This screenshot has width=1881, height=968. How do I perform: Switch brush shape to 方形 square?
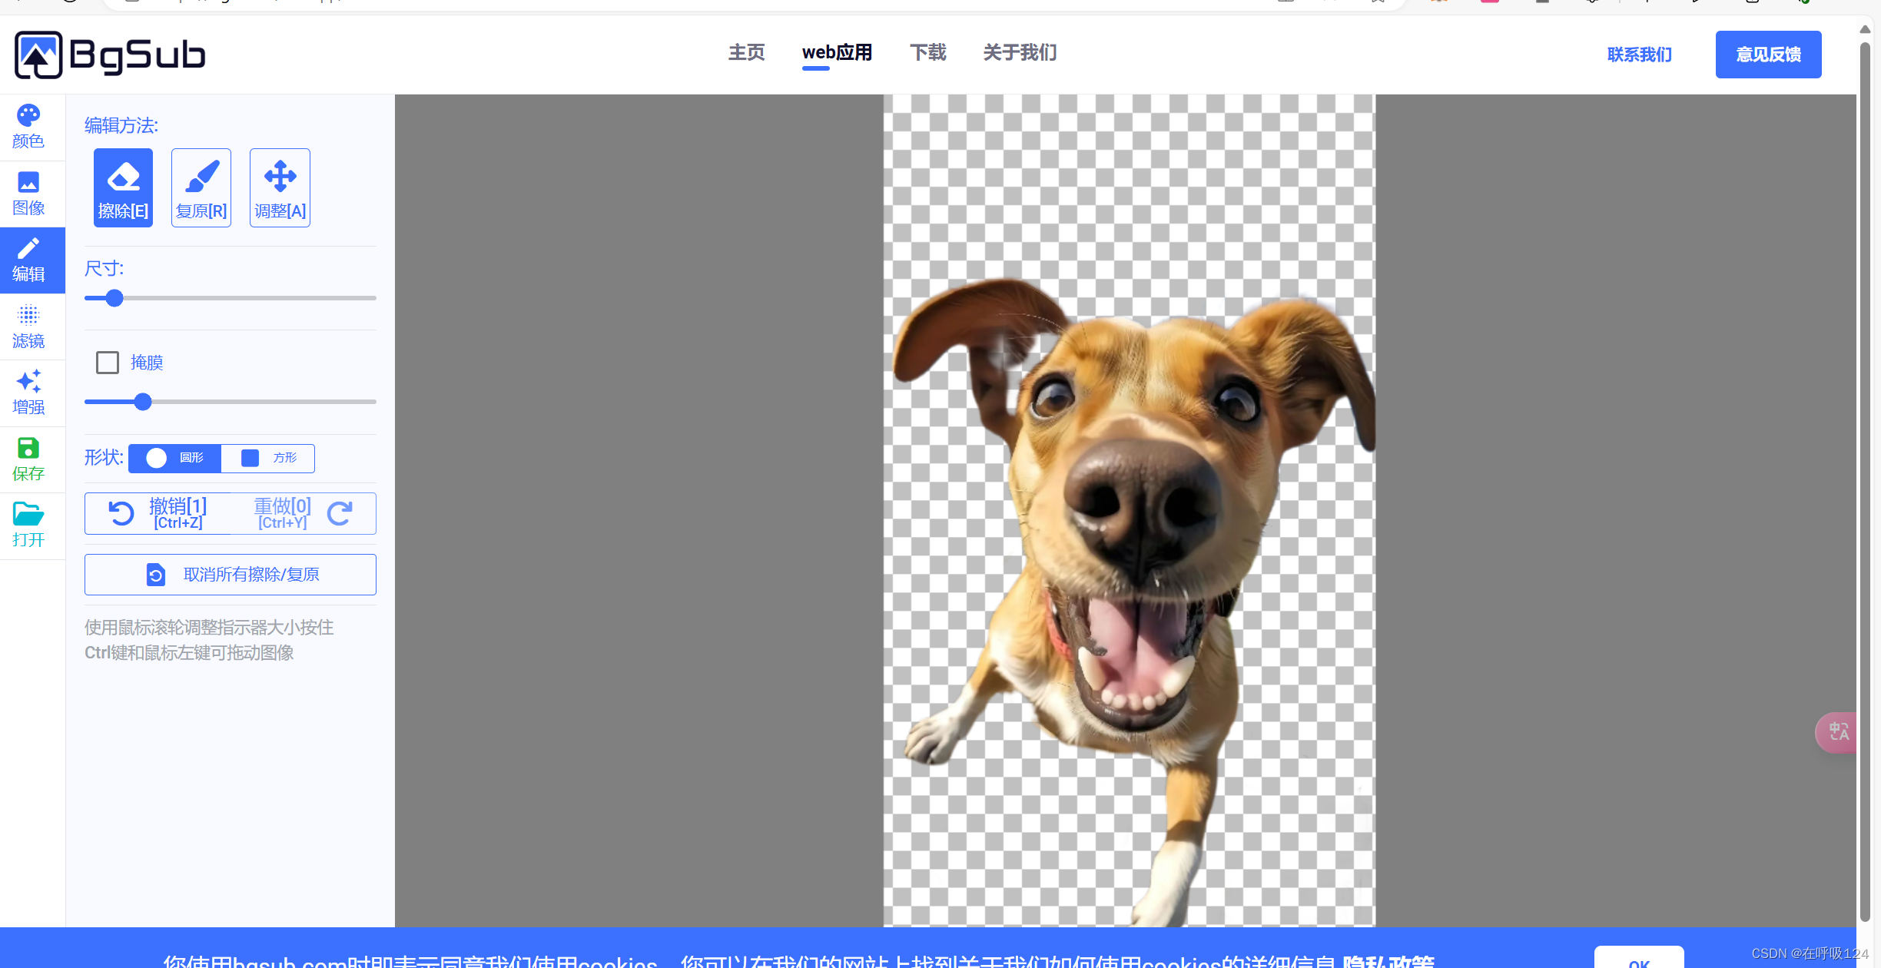268,458
